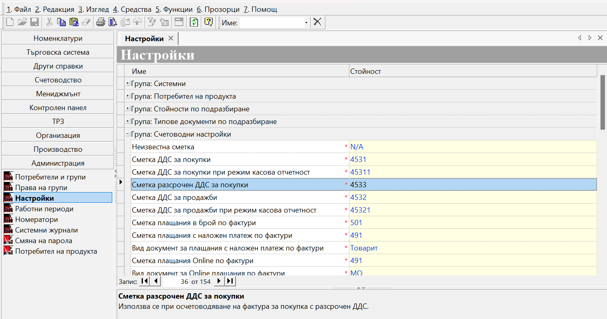Open the Счетоводство panel section
The image size is (607, 319).
coord(58,80)
